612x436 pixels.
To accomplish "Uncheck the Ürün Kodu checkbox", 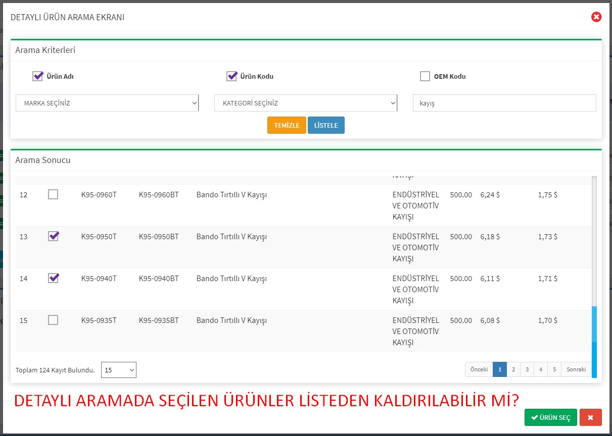I will click(x=232, y=76).
